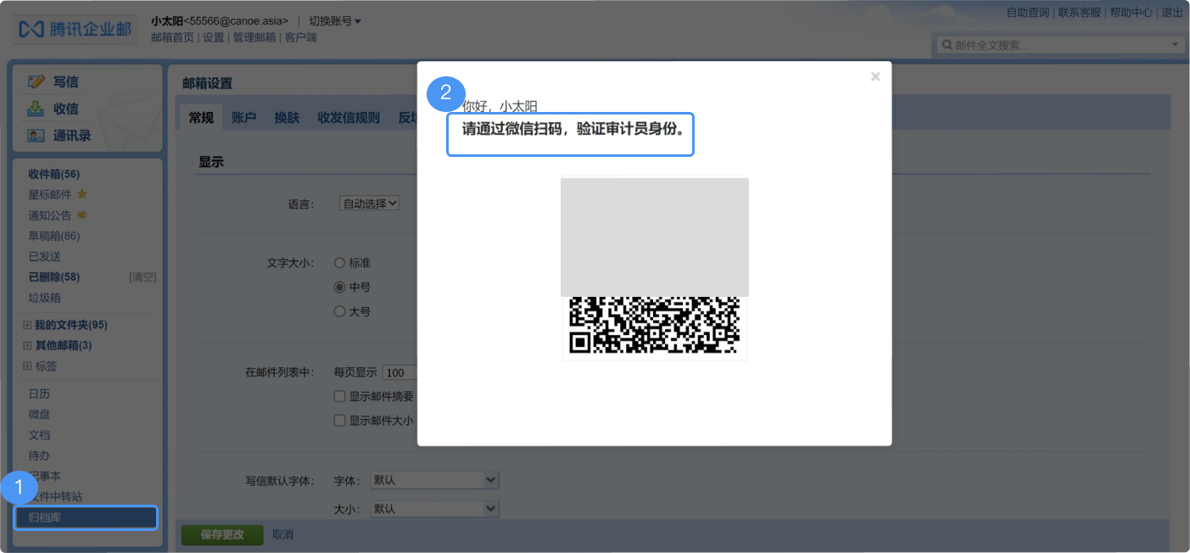Select the 中号 text size radio
The width and height of the screenshot is (1190, 553).
tap(339, 288)
